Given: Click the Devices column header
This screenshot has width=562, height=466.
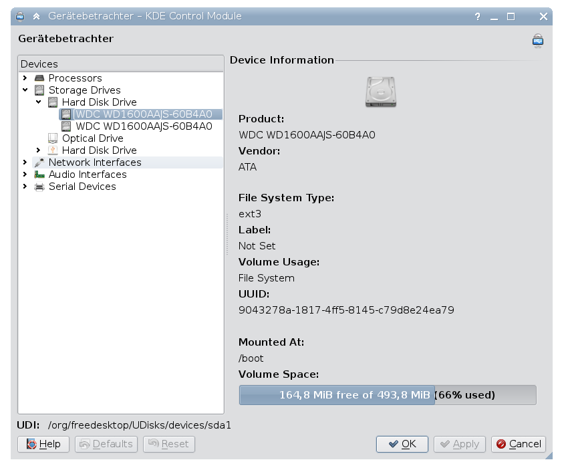Looking at the screenshot, I should click(x=120, y=64).
